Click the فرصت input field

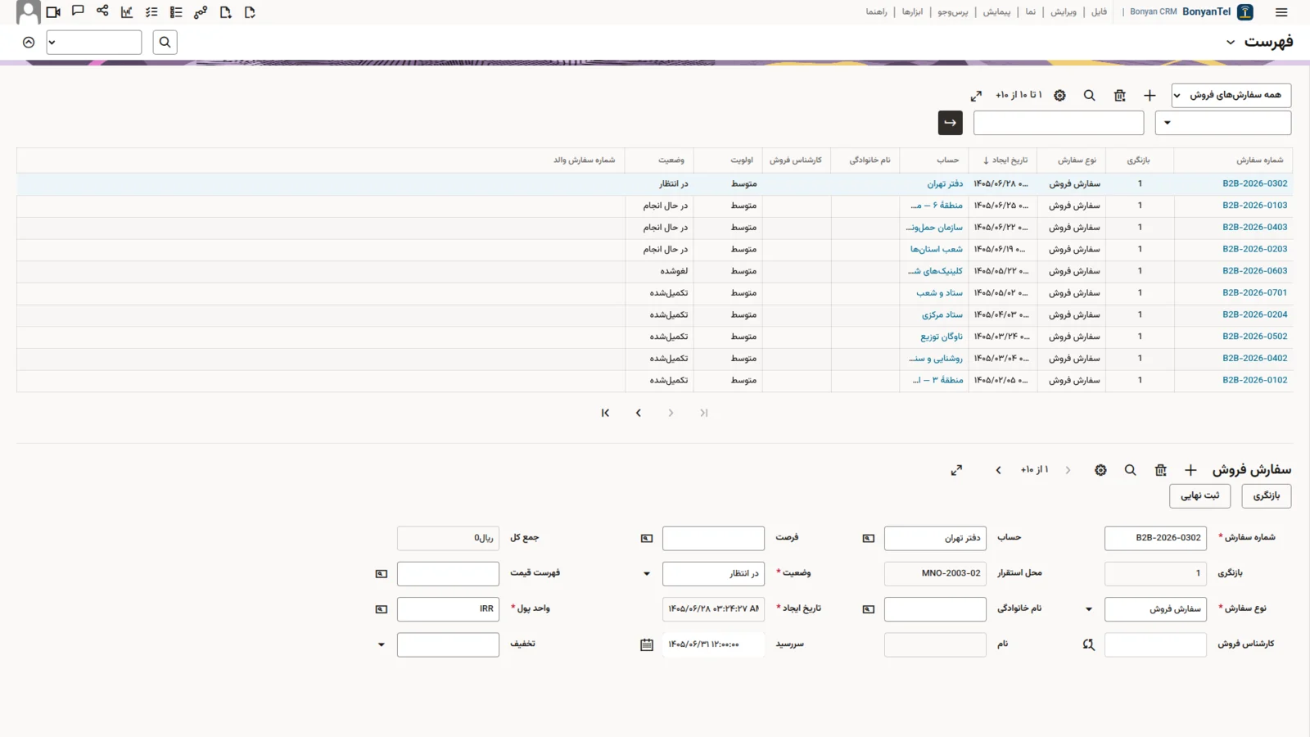click(713, 539)
